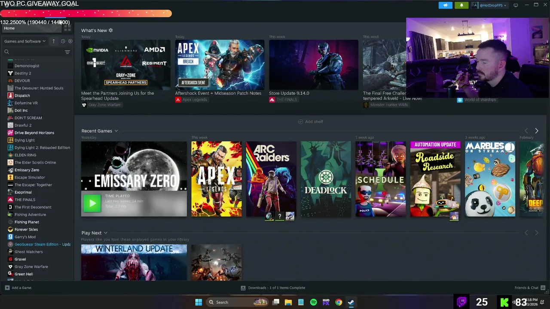Viewport: 550px width, 309px height.
Task: Open Spearhead Partners news thumbnail
Action: (x=125, y=65)
